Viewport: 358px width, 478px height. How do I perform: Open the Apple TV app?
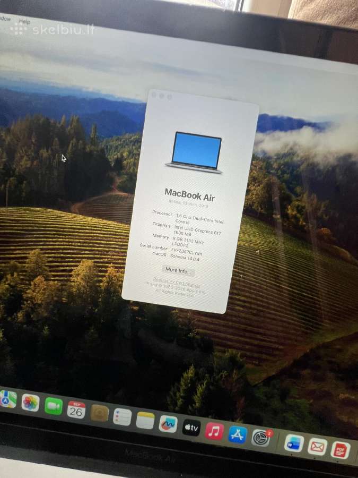[x=191, y=428]
